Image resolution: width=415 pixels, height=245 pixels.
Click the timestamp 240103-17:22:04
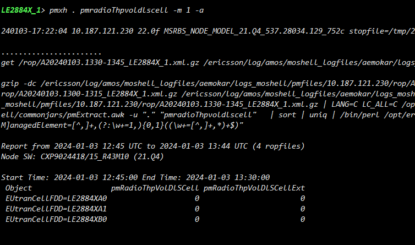[34, 31]
